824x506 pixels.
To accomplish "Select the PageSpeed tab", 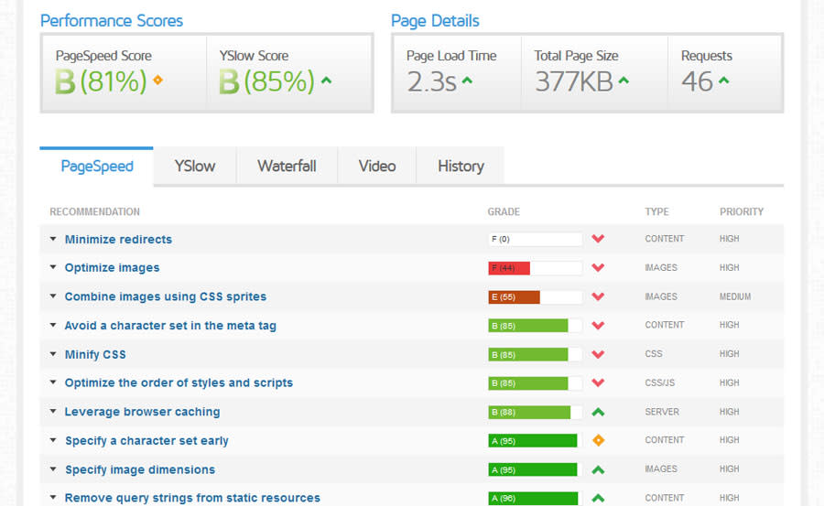I will click(97, 166).
